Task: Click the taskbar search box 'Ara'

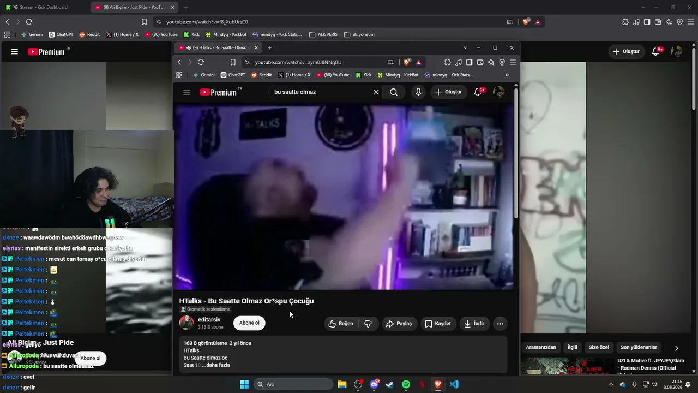Action: 293,384
